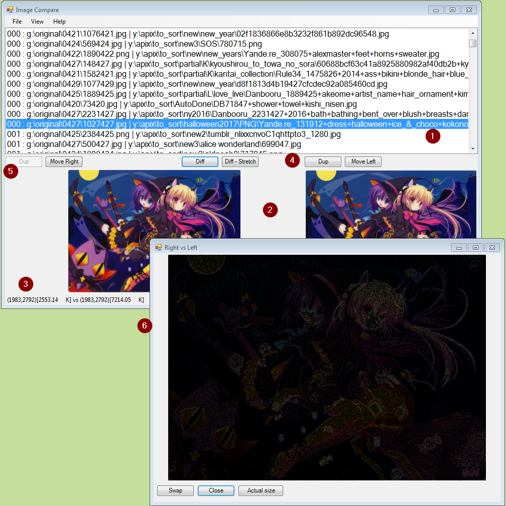Click Swap in Right vs Left window
Image resolution: width=506 pixels, height=506 pixels.
(176, 490)
